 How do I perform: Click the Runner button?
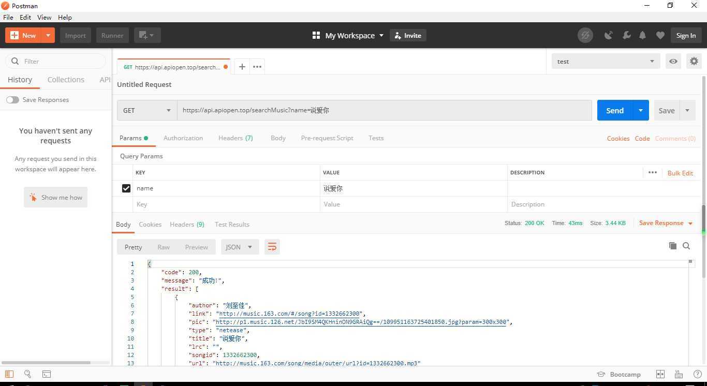pos(112,35)
